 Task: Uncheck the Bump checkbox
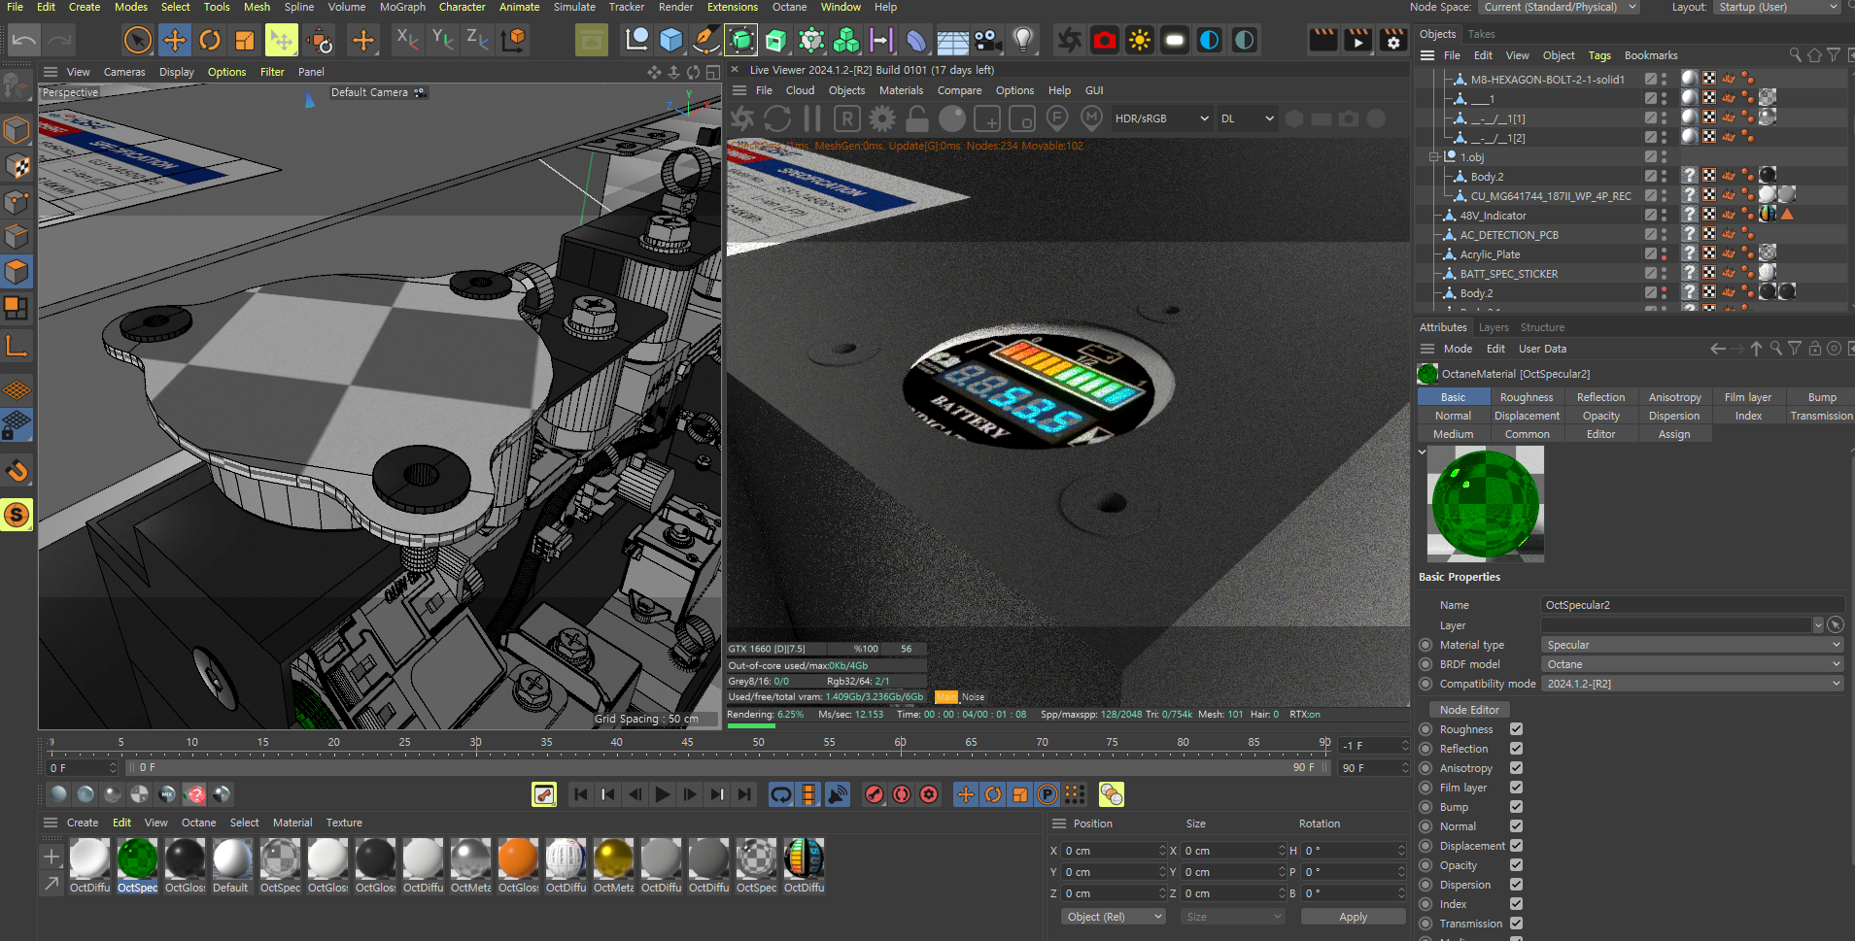pyautogui.click(x=1516, y=807)
